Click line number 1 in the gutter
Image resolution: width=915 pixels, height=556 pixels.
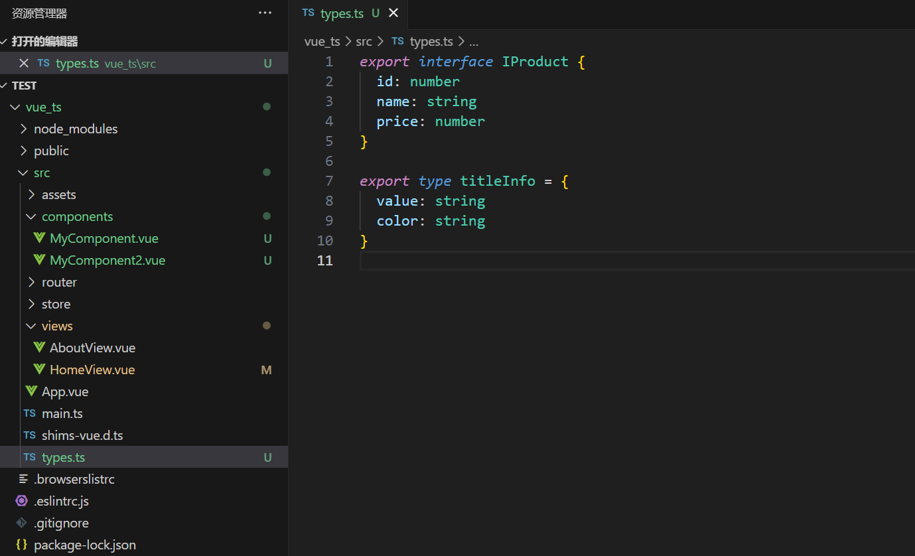click(x=329, y=62)
